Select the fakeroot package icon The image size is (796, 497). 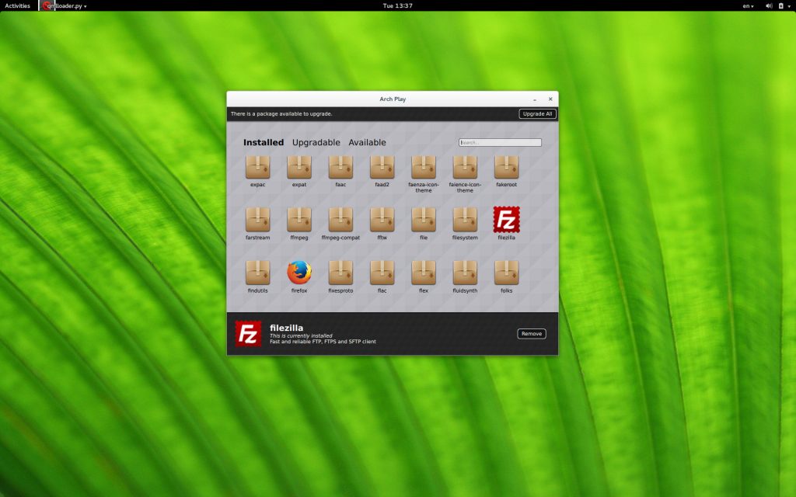[x=507, y=168]
